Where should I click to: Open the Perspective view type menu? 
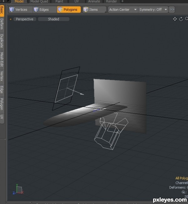coord(24,19)
